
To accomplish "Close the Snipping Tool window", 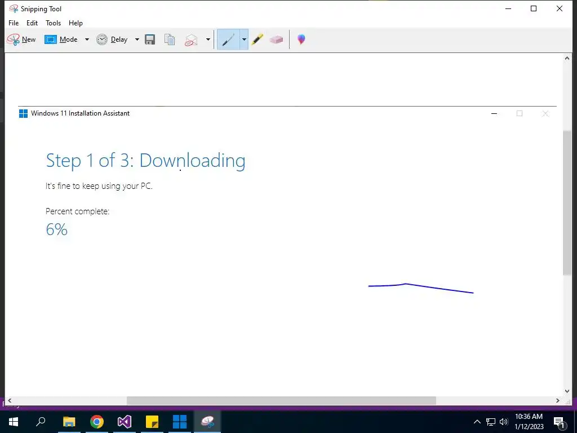I will 560,8.
